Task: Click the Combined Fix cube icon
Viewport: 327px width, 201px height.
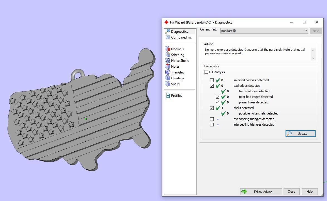Action: coord(168,37)
